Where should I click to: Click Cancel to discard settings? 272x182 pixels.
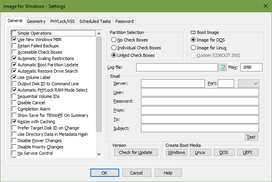pos(137,173)
